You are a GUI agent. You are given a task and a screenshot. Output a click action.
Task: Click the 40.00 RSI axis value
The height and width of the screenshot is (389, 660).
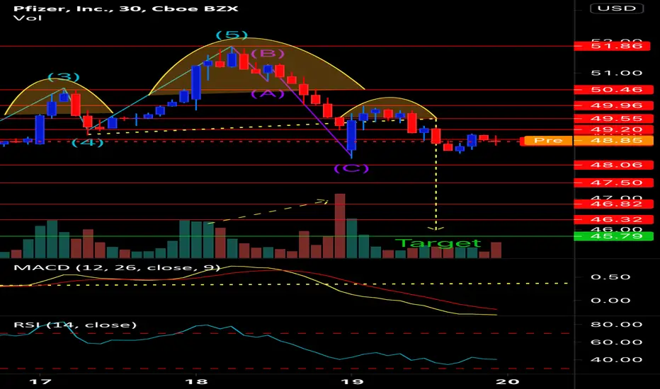coord(616,360)
